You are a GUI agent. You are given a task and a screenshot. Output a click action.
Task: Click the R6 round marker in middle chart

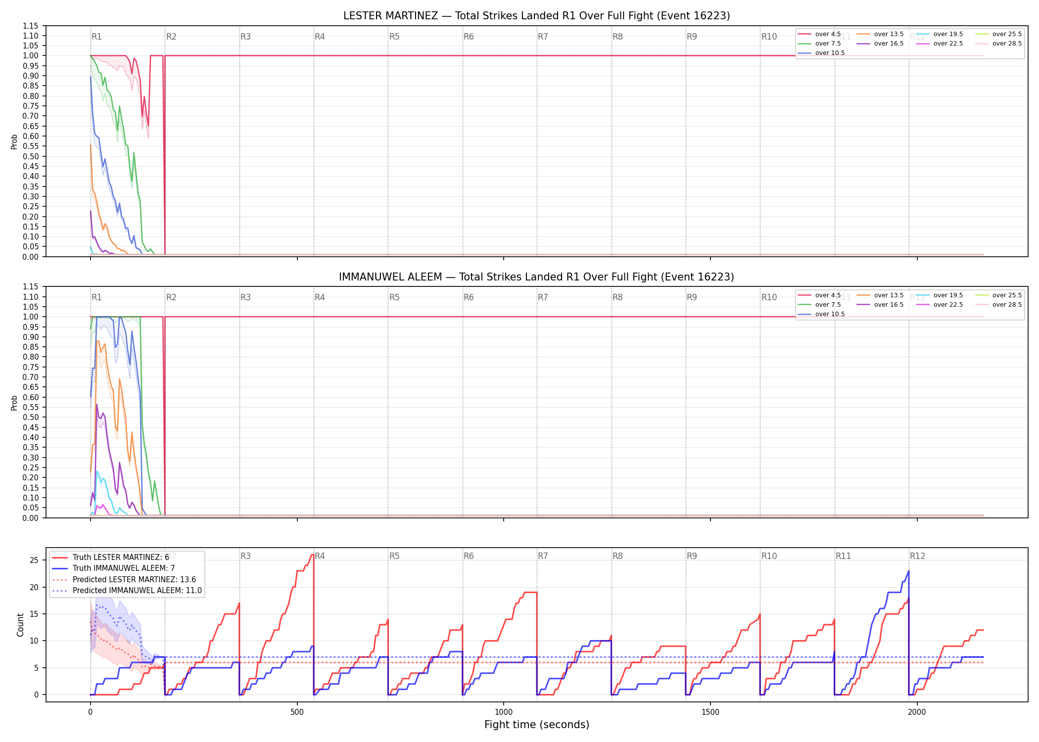tap(469, 297)
